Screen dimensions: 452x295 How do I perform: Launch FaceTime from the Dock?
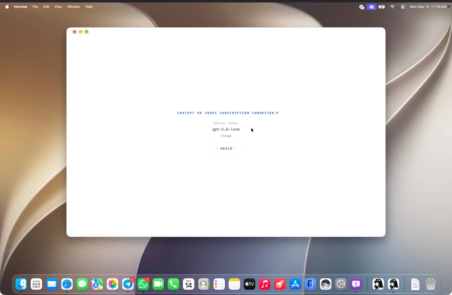pos(158,284)
